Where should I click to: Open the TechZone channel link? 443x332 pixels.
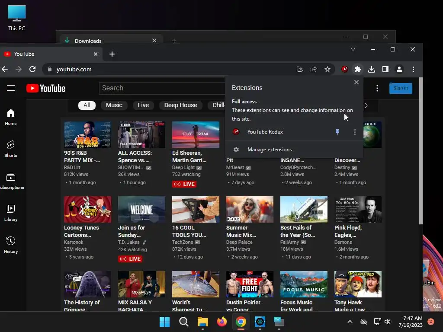(x=183, y=242)
